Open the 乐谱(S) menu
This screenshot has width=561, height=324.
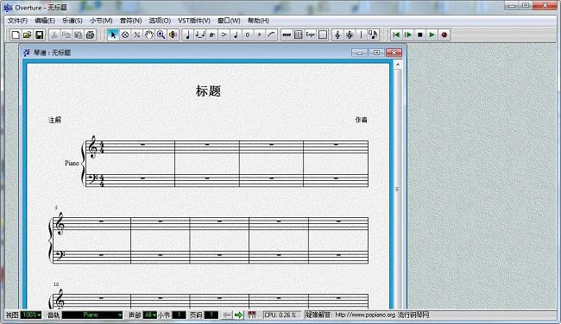click(72, 21)
